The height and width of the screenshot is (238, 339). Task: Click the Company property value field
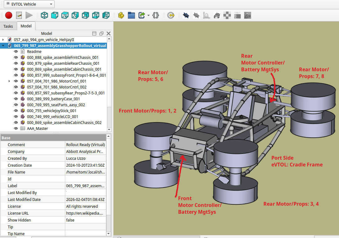pyautogui.click(x=85, y=152)
